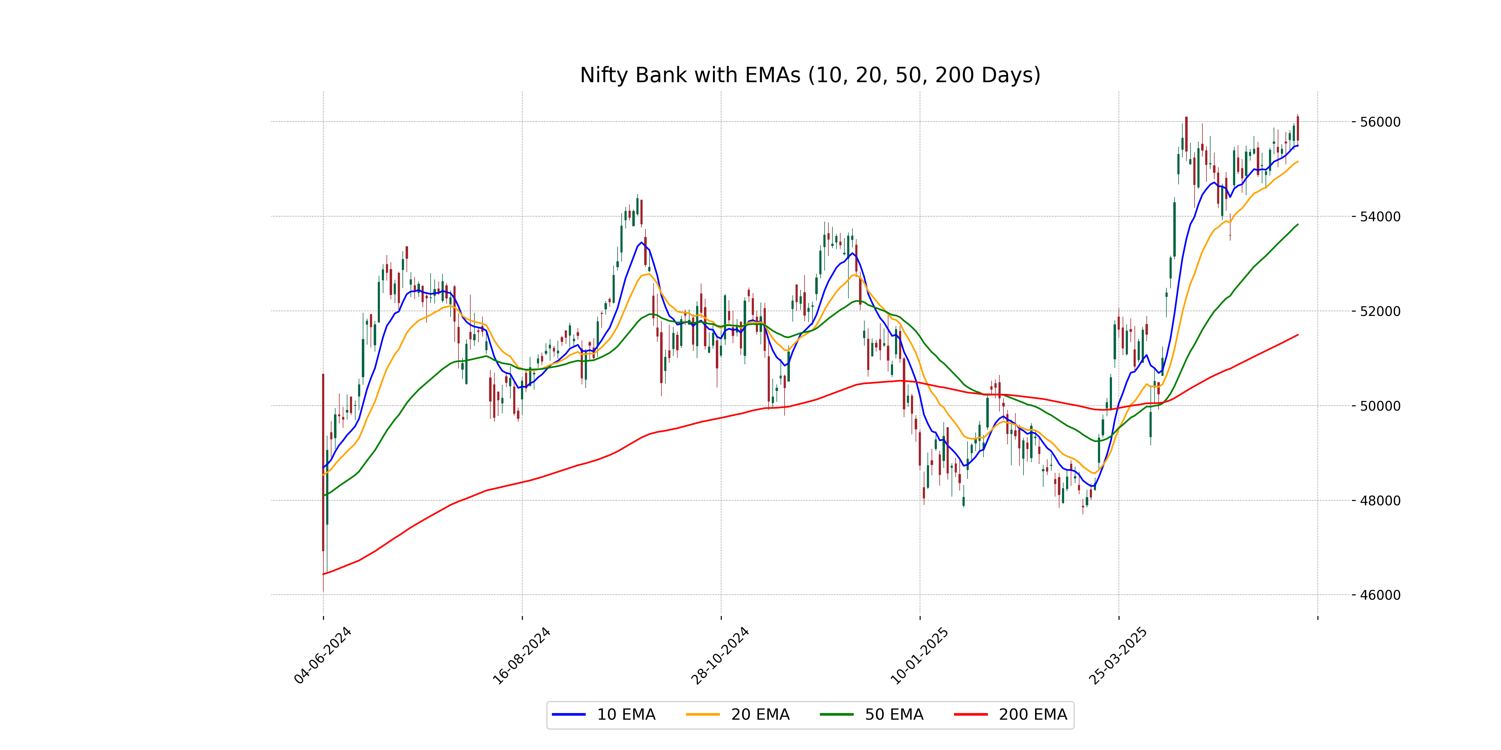This screenshot has width=1501, height=750.
Task: Click the orange 20 EMA legend line swatch
Action: 703,714
